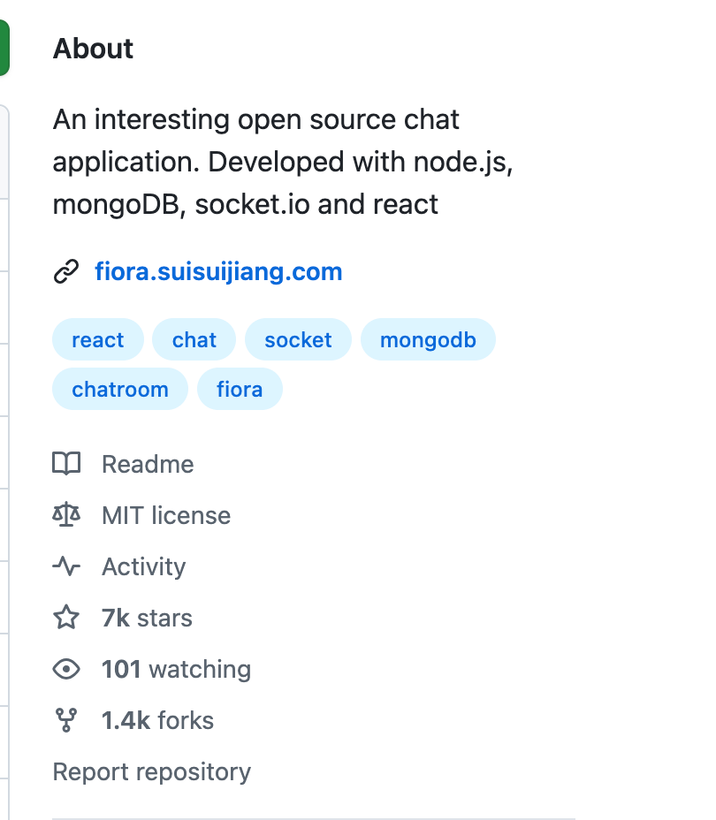View the MIT license text link
The width and height of the screenshot is (716, 820).
pyautogui.click(x=166, y=515)
